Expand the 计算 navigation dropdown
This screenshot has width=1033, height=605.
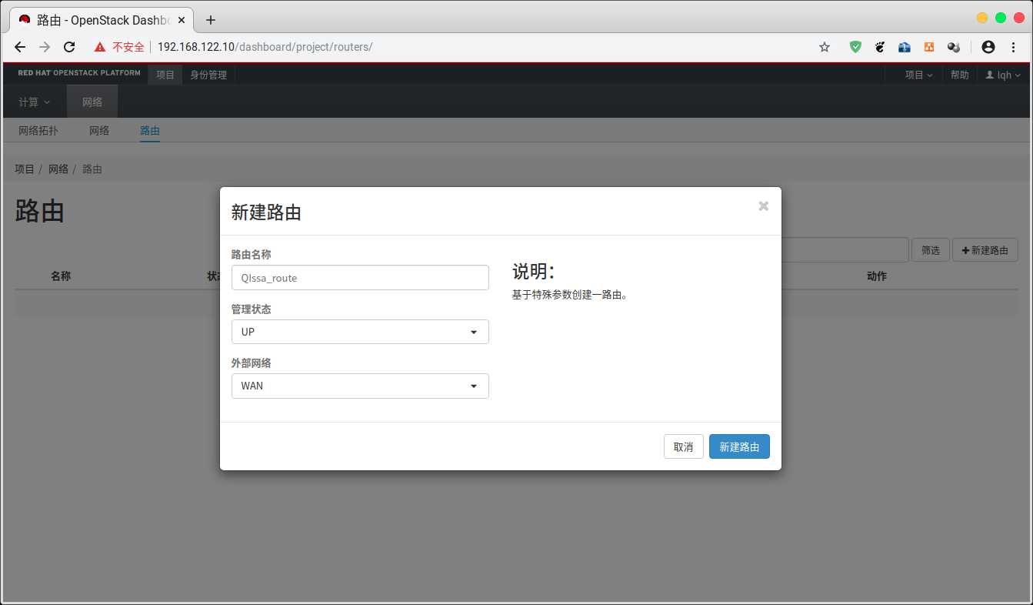pyautogui.click(x=35, y=102)
